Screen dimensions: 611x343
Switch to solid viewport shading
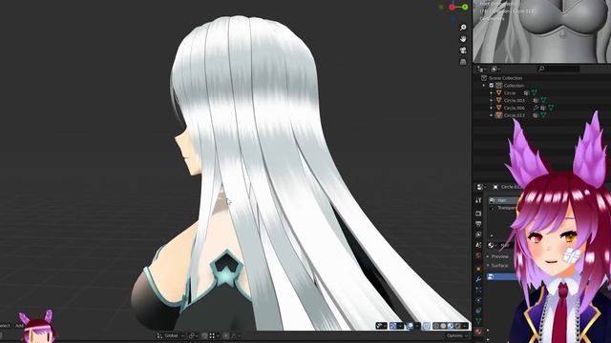443,326
